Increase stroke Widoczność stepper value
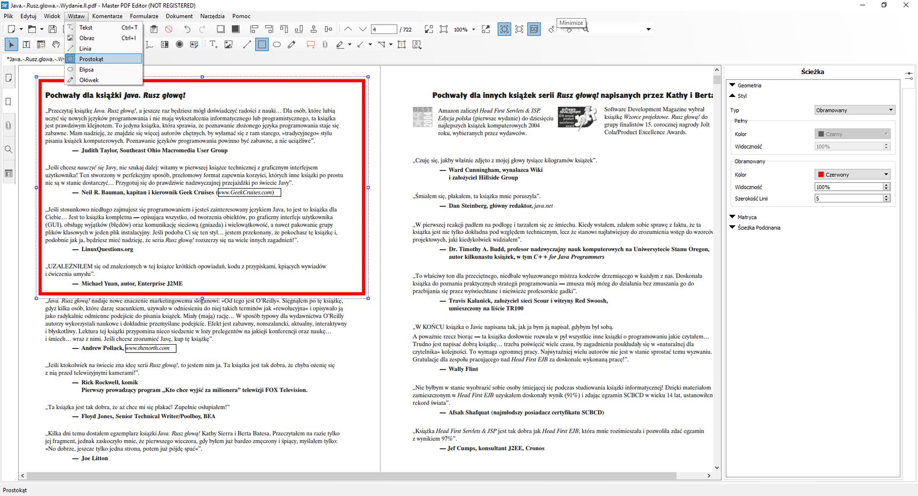Screen dimensions: 918x496 (x=887, y=185)
